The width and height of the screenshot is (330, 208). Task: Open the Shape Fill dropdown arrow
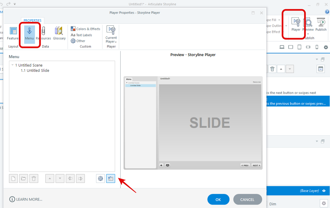(279, 20)
